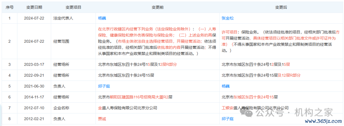The height and width of the screenshot is (126, 344).
Task: Select 北京市朝阳区建国路116号招商局大厦R2层 address
Action: coord(135,97)
